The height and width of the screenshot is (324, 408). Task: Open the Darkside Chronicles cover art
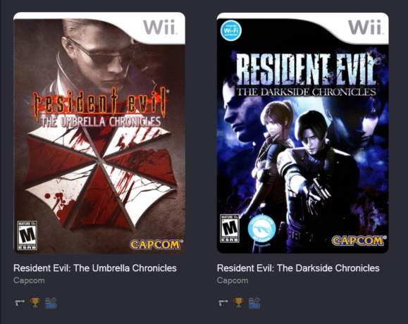[x=302, y=132]
